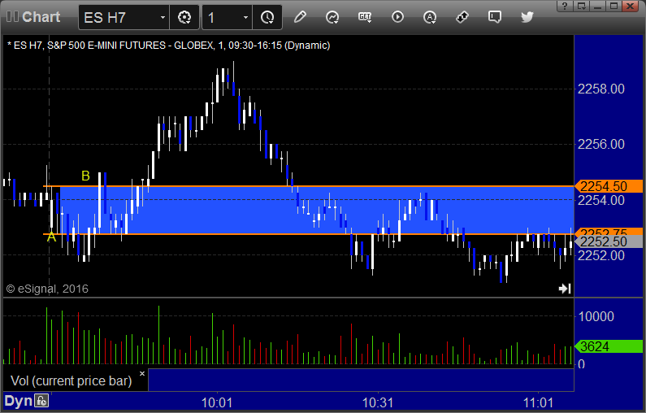Select the upper orange line at 2254.50
This screenshot has width=646, height=413.
309,186
